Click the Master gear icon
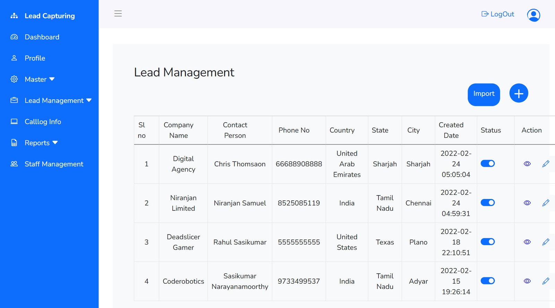This screenshot has width=555, height=308. pyautogui.click(x=14, y=79)
